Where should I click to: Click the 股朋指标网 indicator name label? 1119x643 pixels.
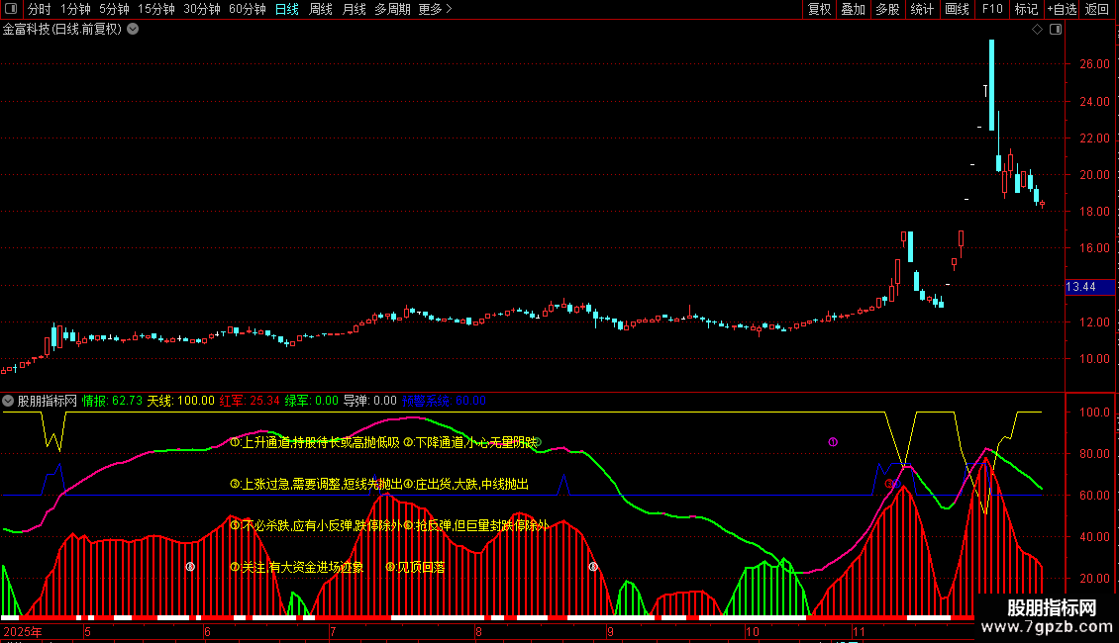point(48,401)
